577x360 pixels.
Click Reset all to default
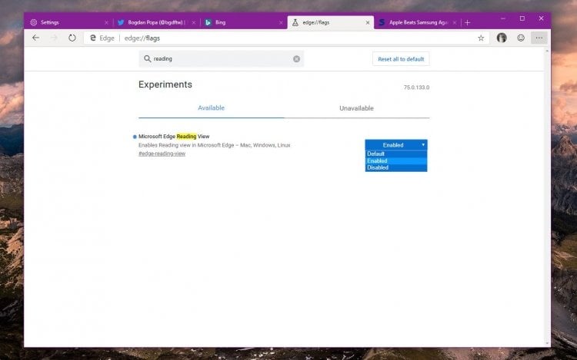tap(401, 59)
